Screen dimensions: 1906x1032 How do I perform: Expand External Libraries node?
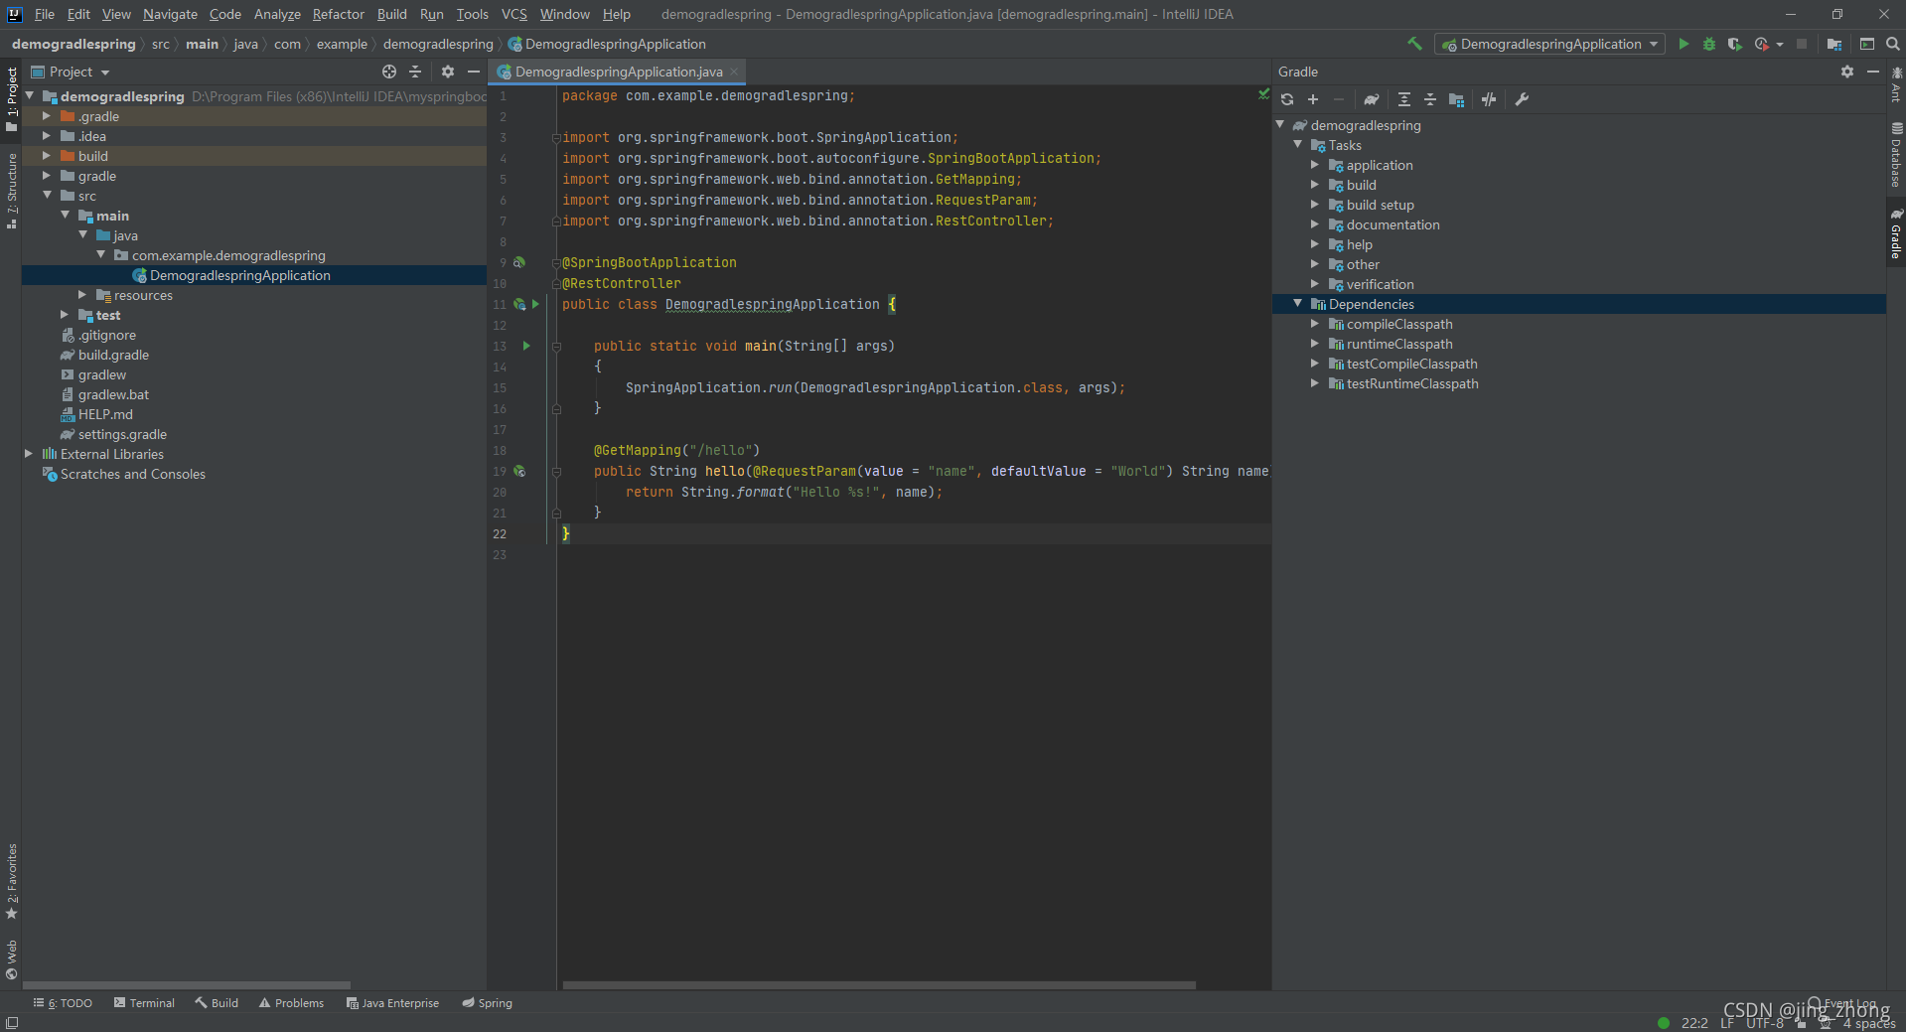28,454
